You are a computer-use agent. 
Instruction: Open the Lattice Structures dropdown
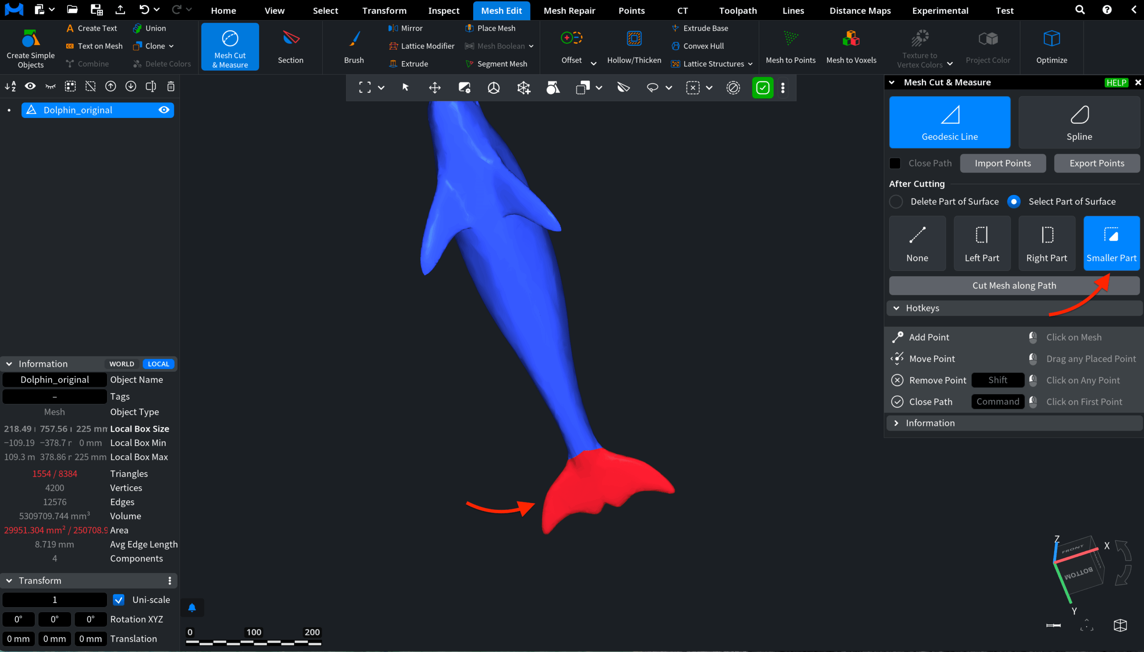(x=750, y=64)
